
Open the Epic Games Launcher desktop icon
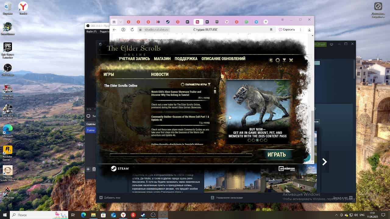tap(8, 50)
